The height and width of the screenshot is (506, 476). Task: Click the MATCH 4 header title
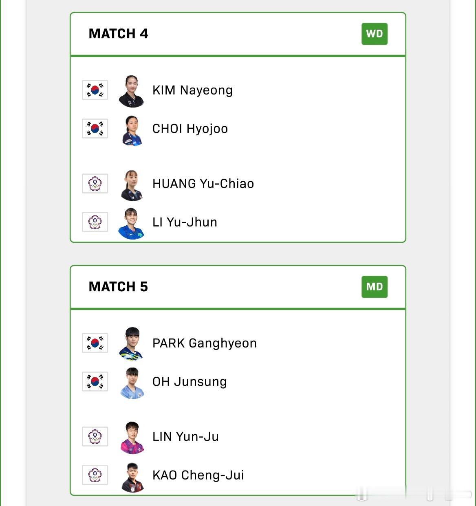point(118,34)
